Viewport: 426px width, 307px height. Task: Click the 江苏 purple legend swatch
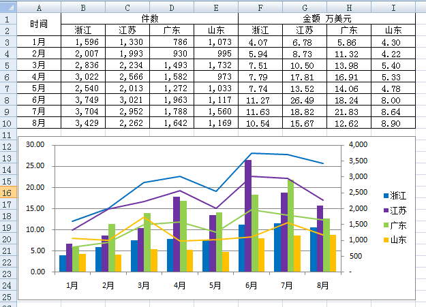[x=386, y=210]
